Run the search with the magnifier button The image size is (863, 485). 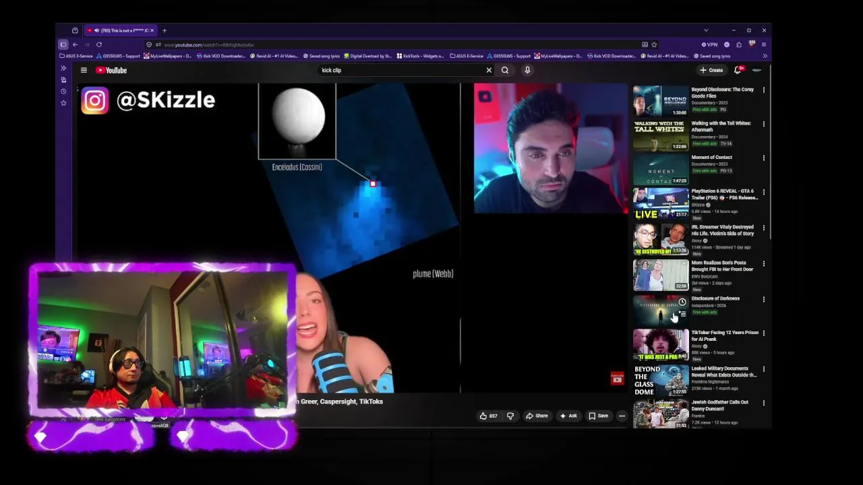pyautogui.click(x=505, y=70)
